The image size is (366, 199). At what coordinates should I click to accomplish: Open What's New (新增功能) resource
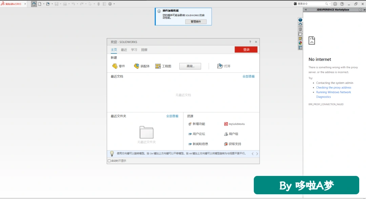(x=197, y=124)
